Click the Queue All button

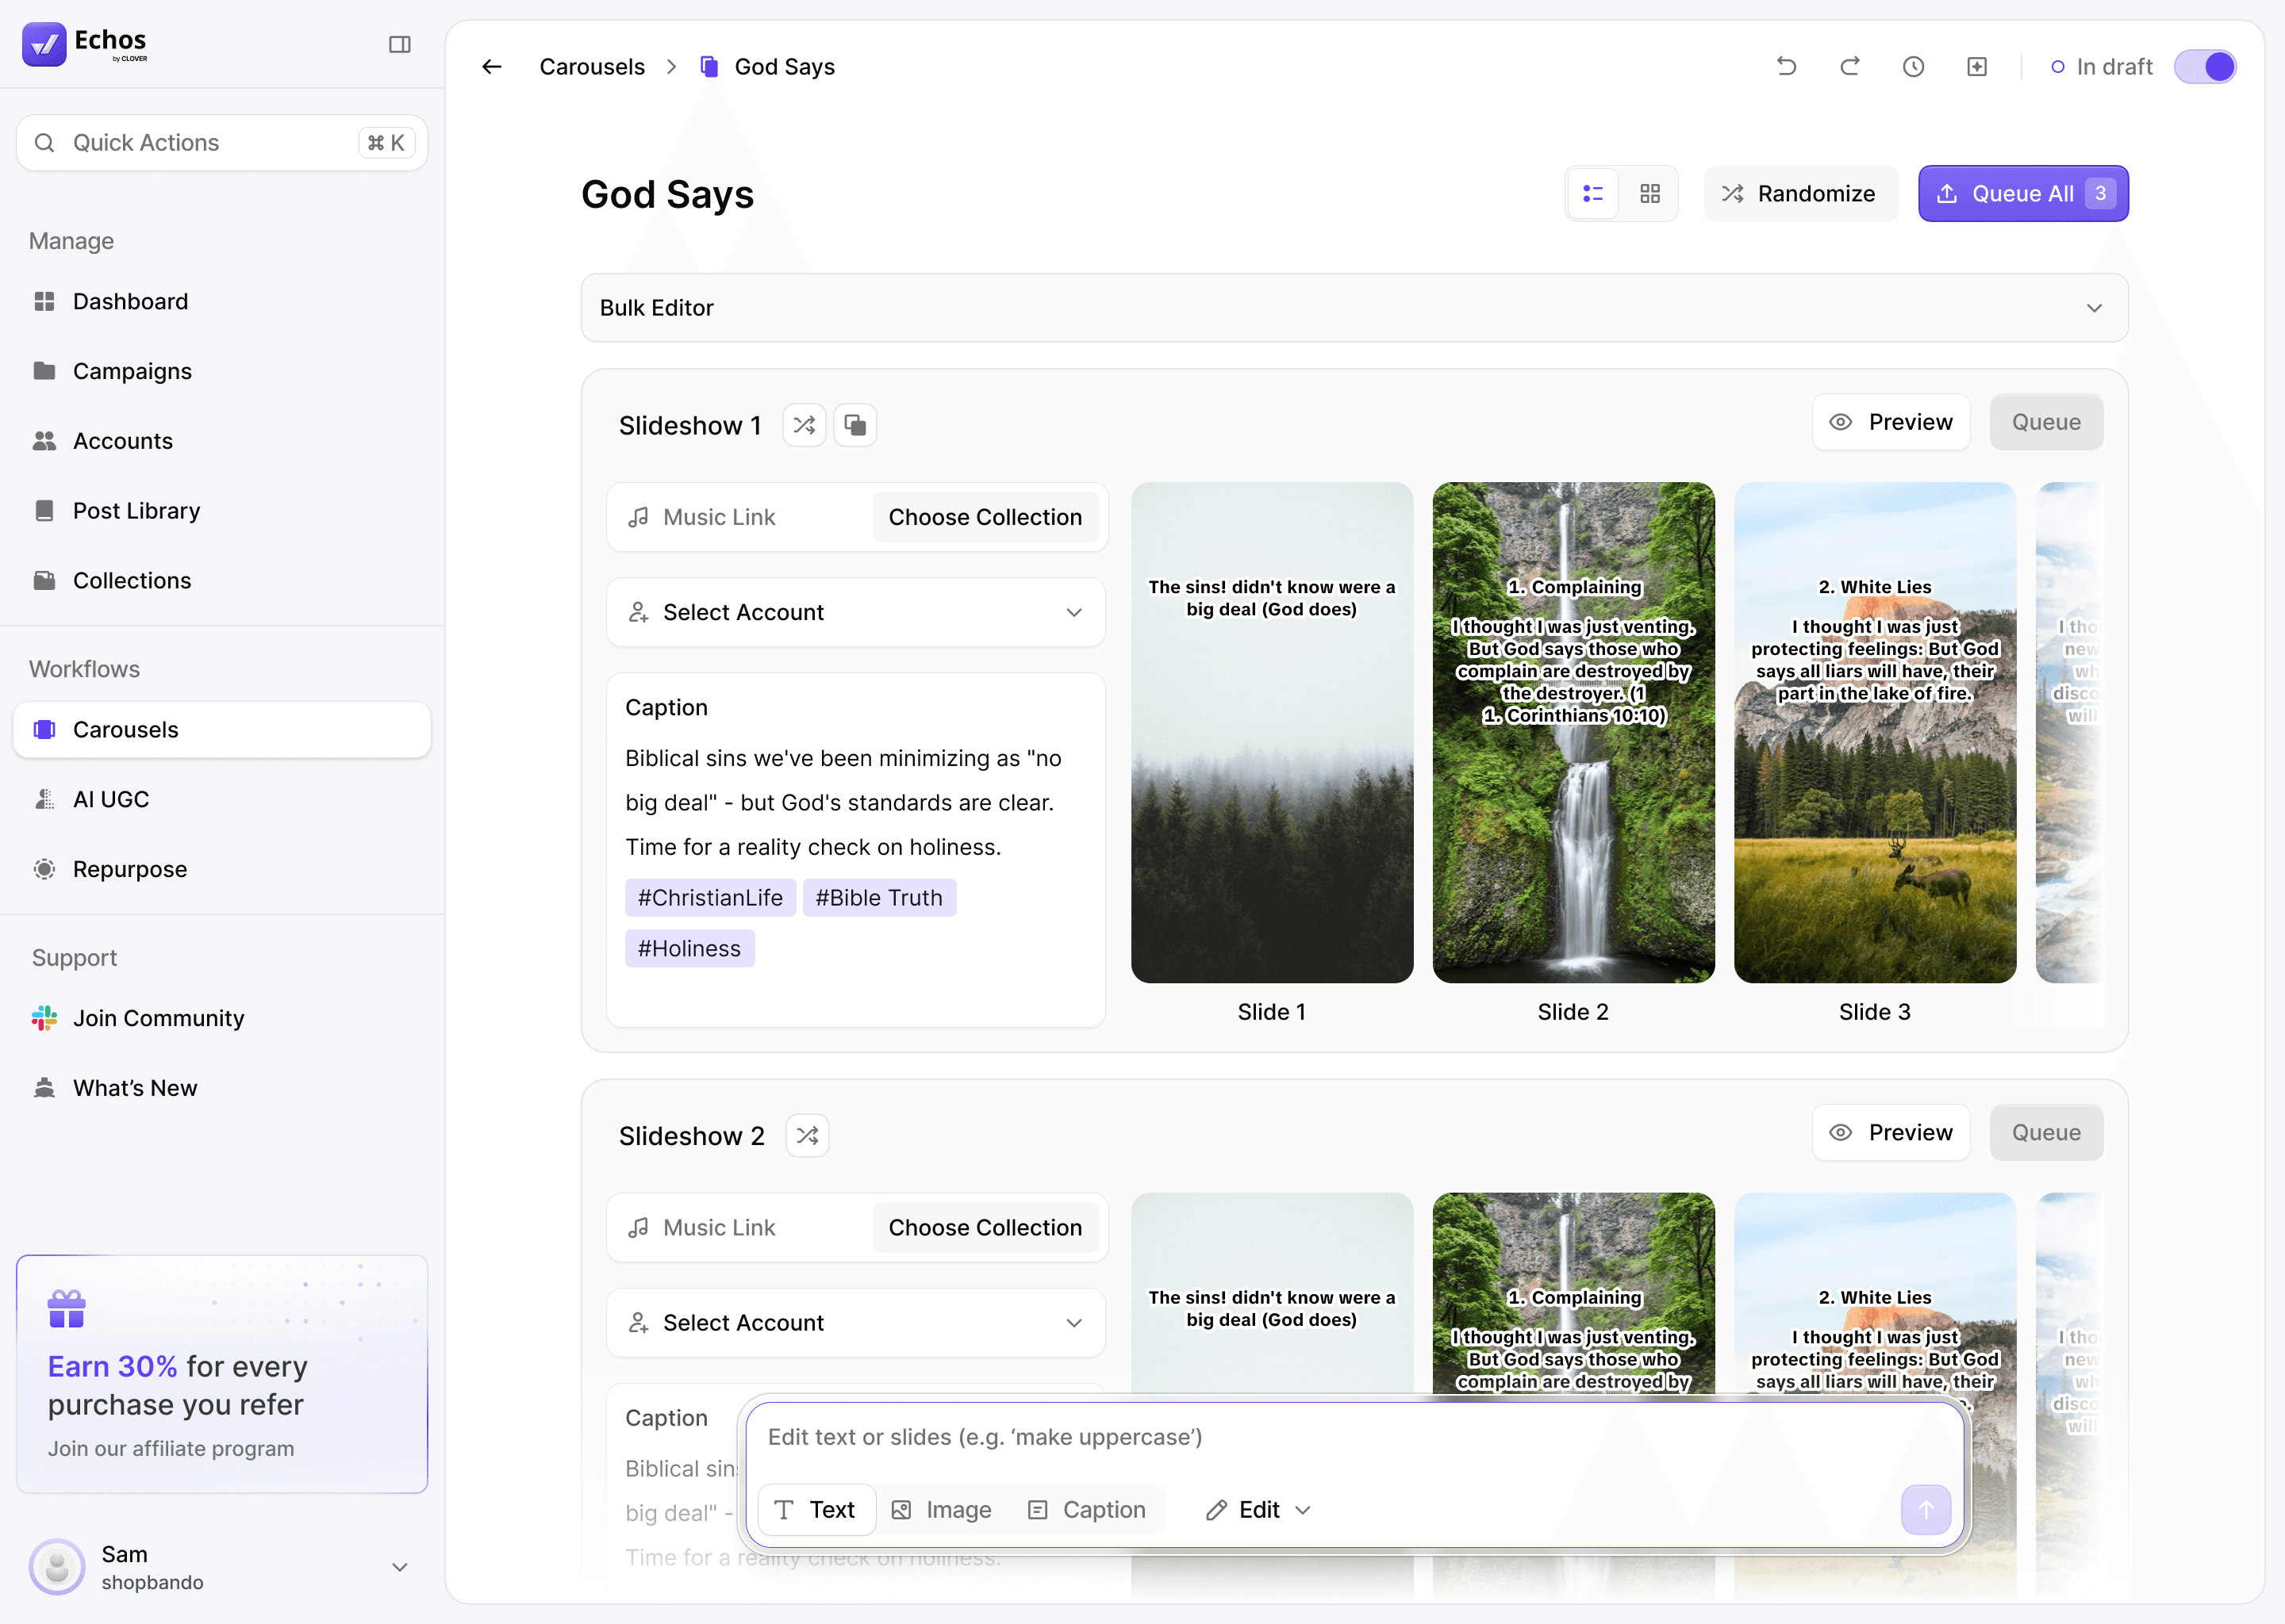pyautogui.click(x=2022, y=193)
